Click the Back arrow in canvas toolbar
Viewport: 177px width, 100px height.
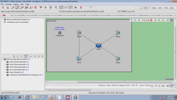click(132, 20)
